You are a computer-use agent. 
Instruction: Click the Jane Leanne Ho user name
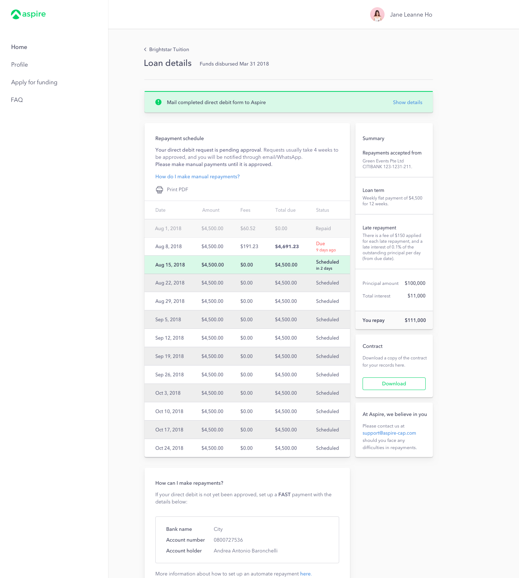tap(411, 14)
